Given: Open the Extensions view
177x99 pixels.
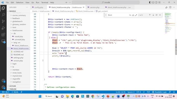Looking at the screenshot, I should [x=3, y=35].
